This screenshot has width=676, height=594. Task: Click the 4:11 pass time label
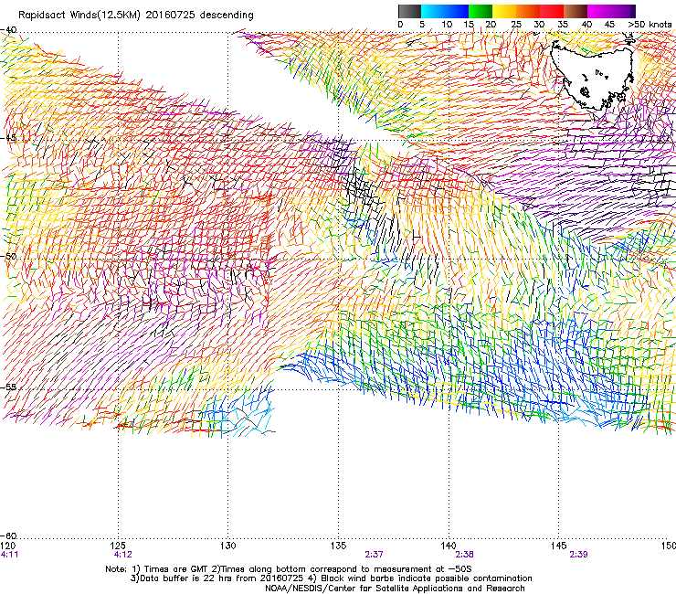pyautogui.click(x=9, y=555)
